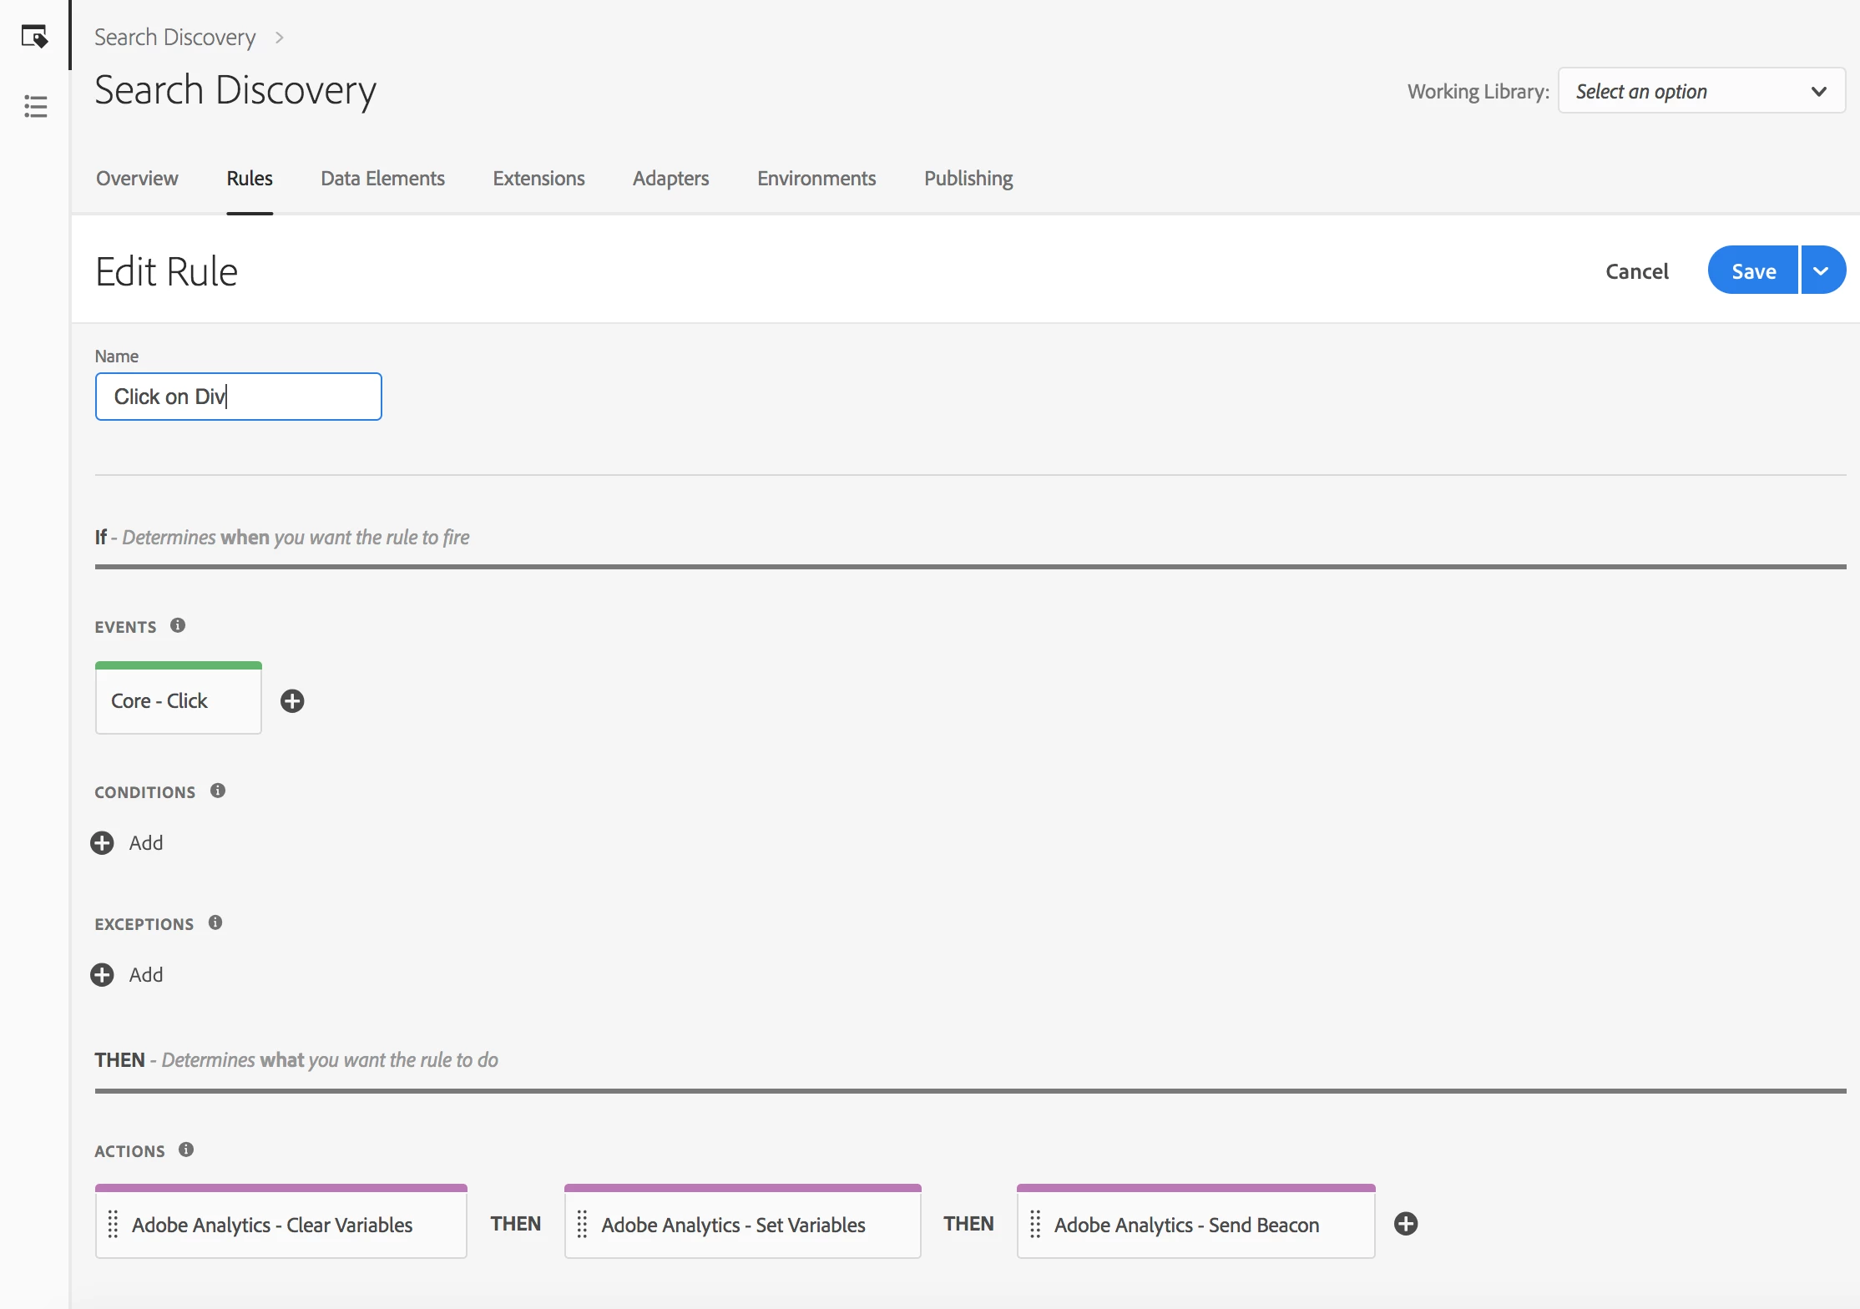1860x1309 pixels.
Task: Click the rule Name input field
Action: click(238, 397)
